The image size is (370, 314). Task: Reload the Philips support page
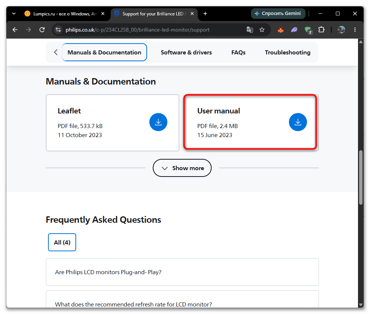click(x=42, y=30)
